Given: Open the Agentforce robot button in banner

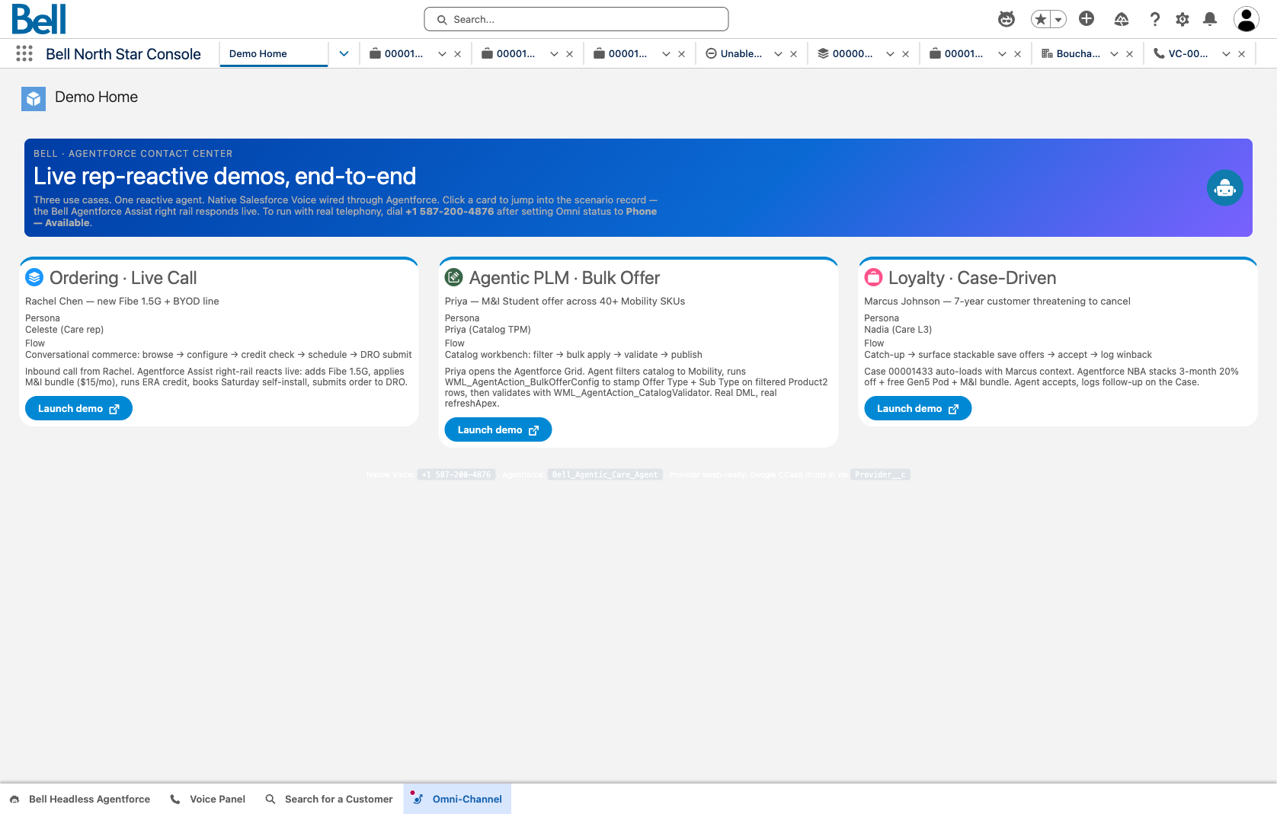Looking at the screenshot, I should (1224, 187).
